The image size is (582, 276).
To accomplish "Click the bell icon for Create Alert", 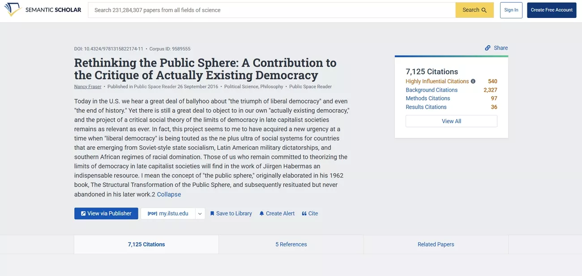I will 261,213.
